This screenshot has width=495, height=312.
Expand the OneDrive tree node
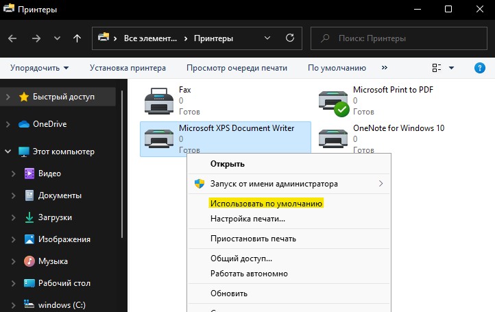tap(8, 124)
